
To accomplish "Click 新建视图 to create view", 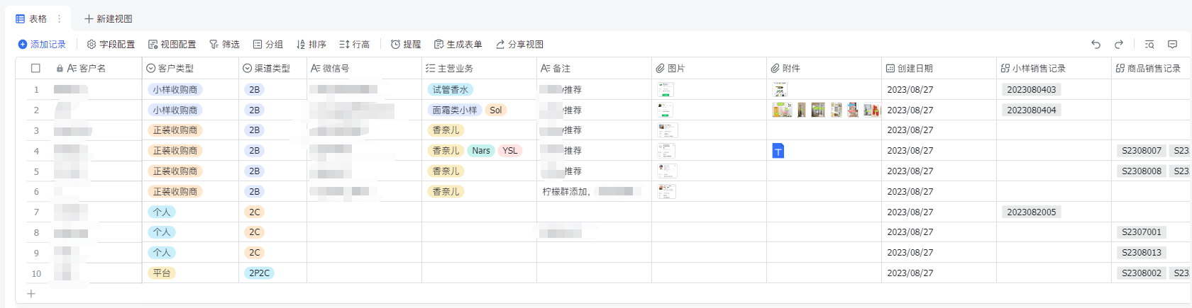I will (x=109, y=19).
